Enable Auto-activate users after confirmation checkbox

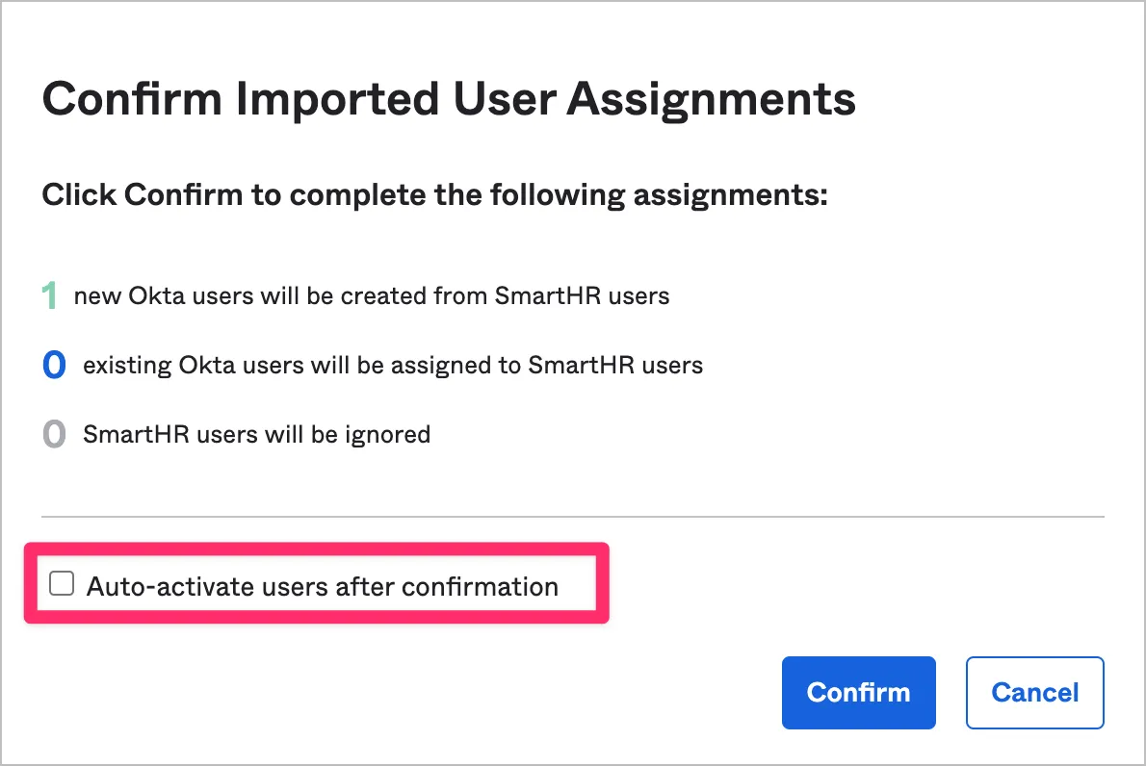click(62, 584)
